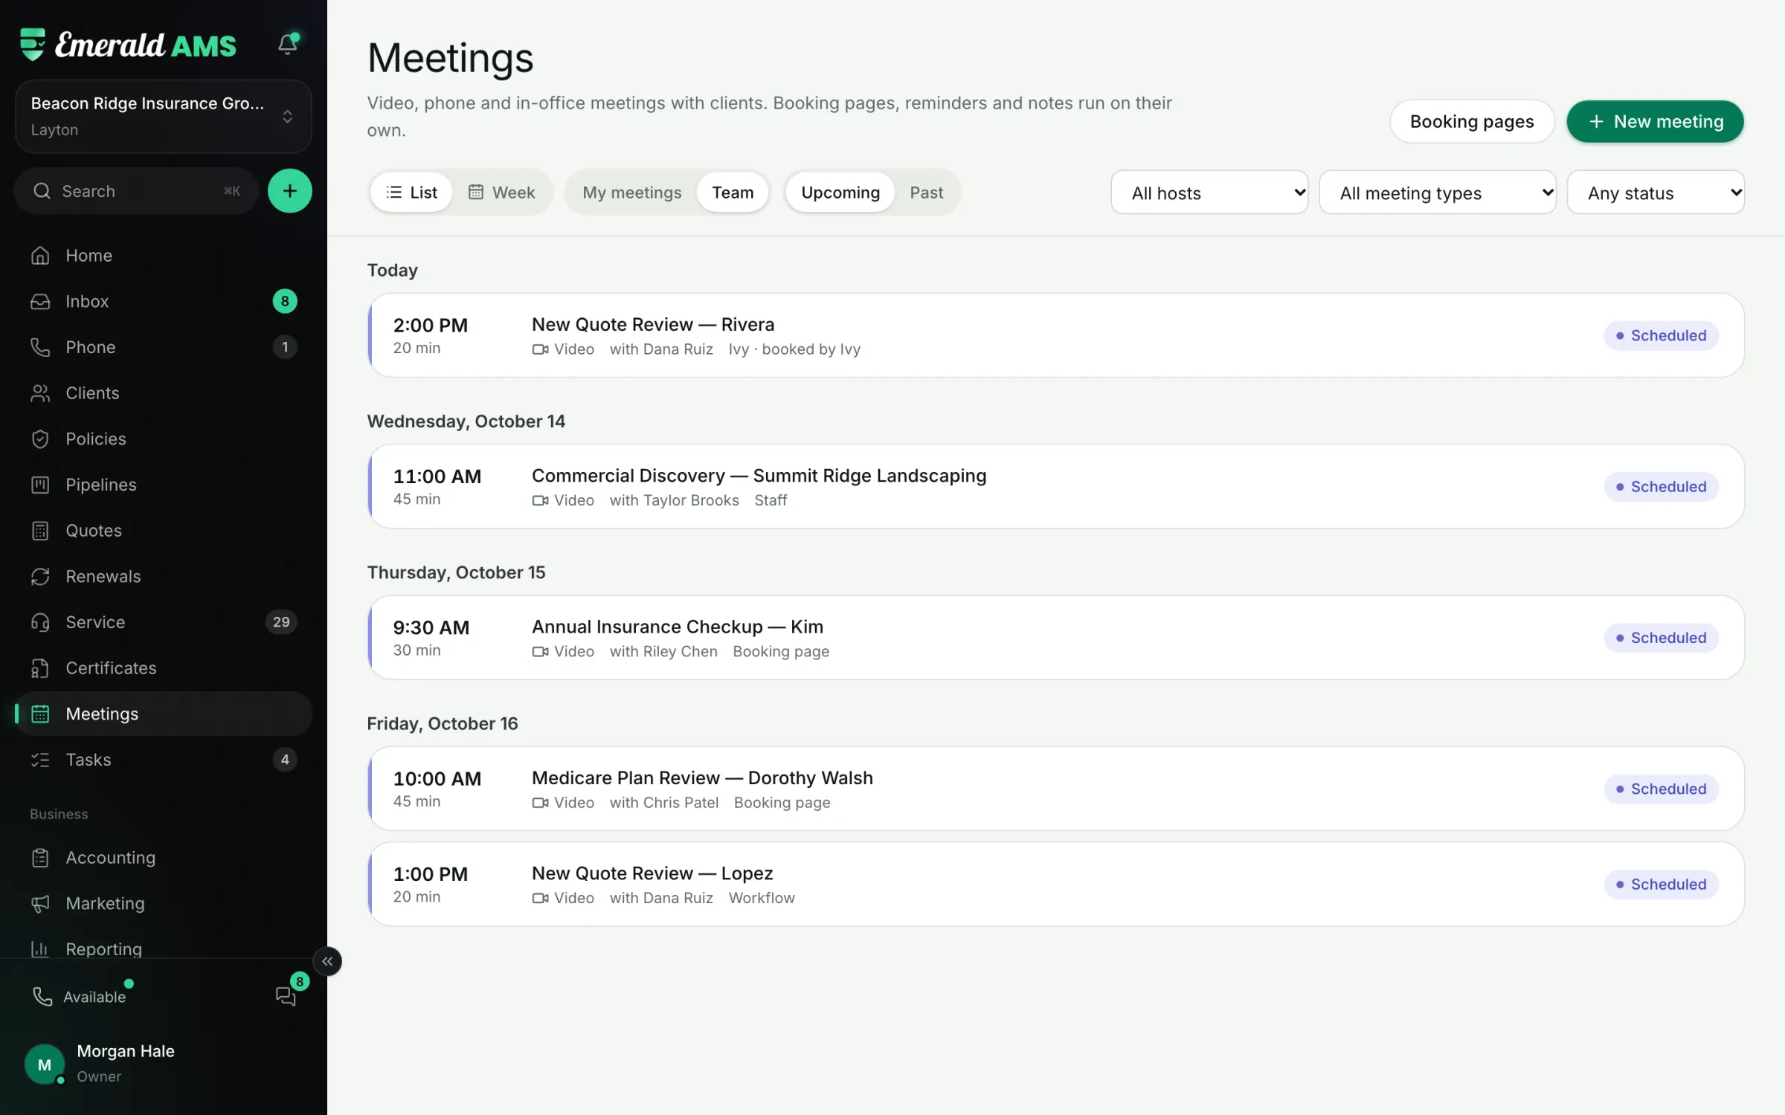Click the New meeting button
Image resolution: width=1785 pixels, height=1115 pixels.
(1655, 121)
